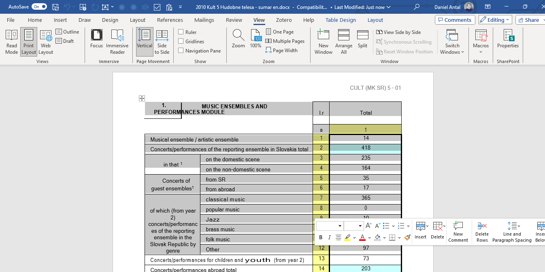Click the yellow text highlight color button
This screenshot has height=272, width=545.
click(x=347, y=238)
